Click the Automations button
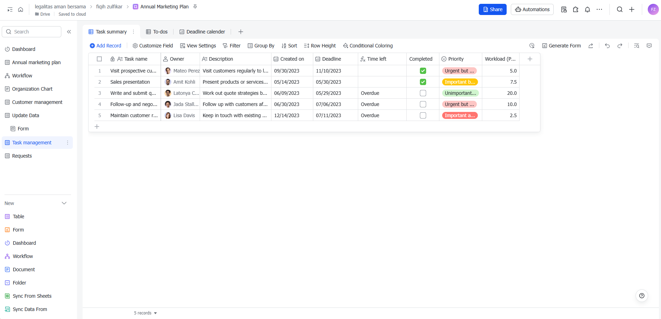This screenshot has width=661, height=319. [532, 9]
